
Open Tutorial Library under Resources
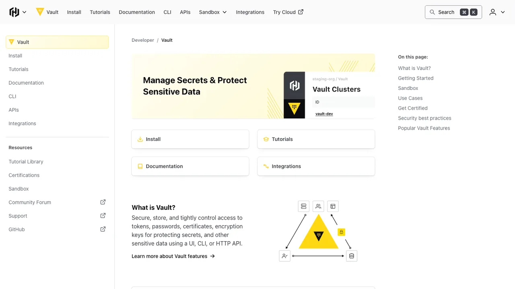tap(26, 162)
